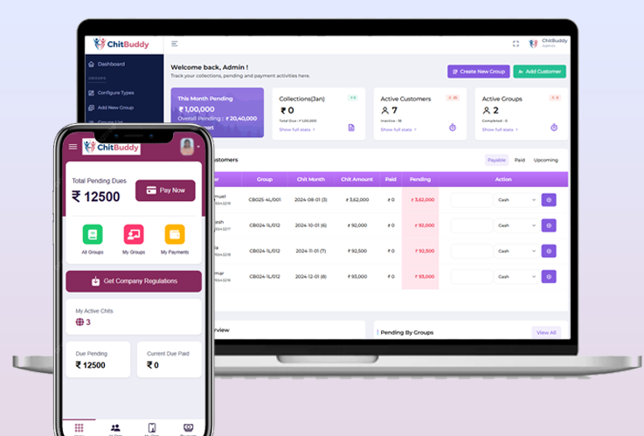Click amount input in ₹93,000 row

pyautogui.click(x=472, y=277)
